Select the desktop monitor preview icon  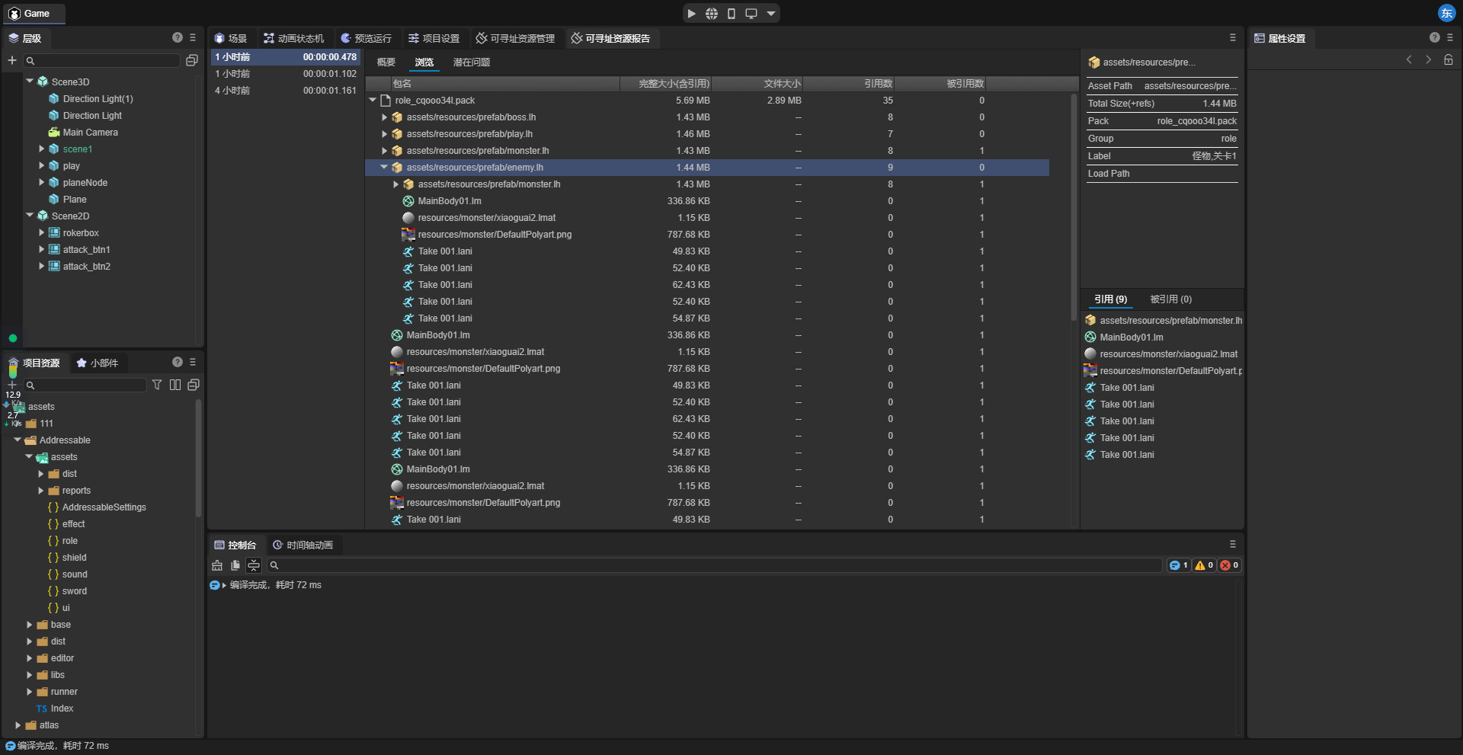click(x=751, y=14)
